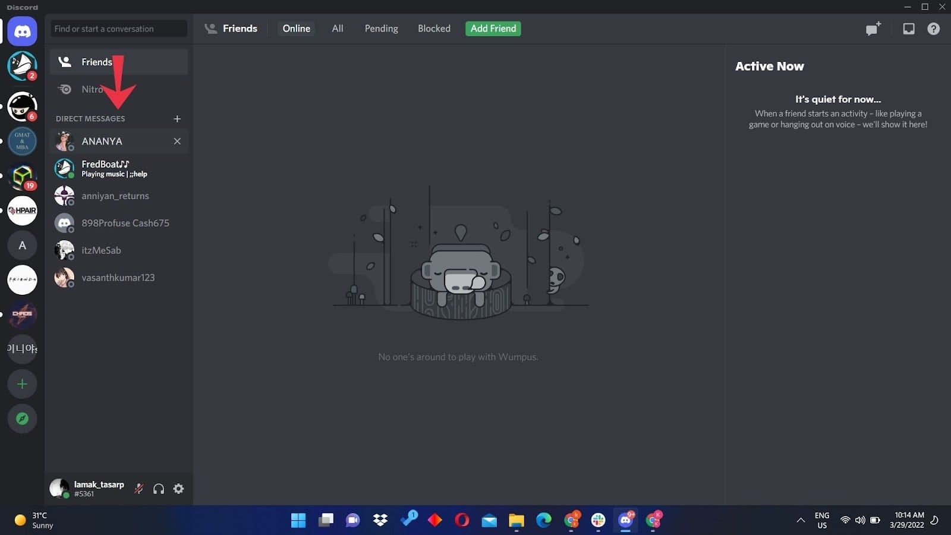The width and height of the screenshot is (951, 535).
Task: Open the Discord Home button
Action: click(x=22, y=31)
